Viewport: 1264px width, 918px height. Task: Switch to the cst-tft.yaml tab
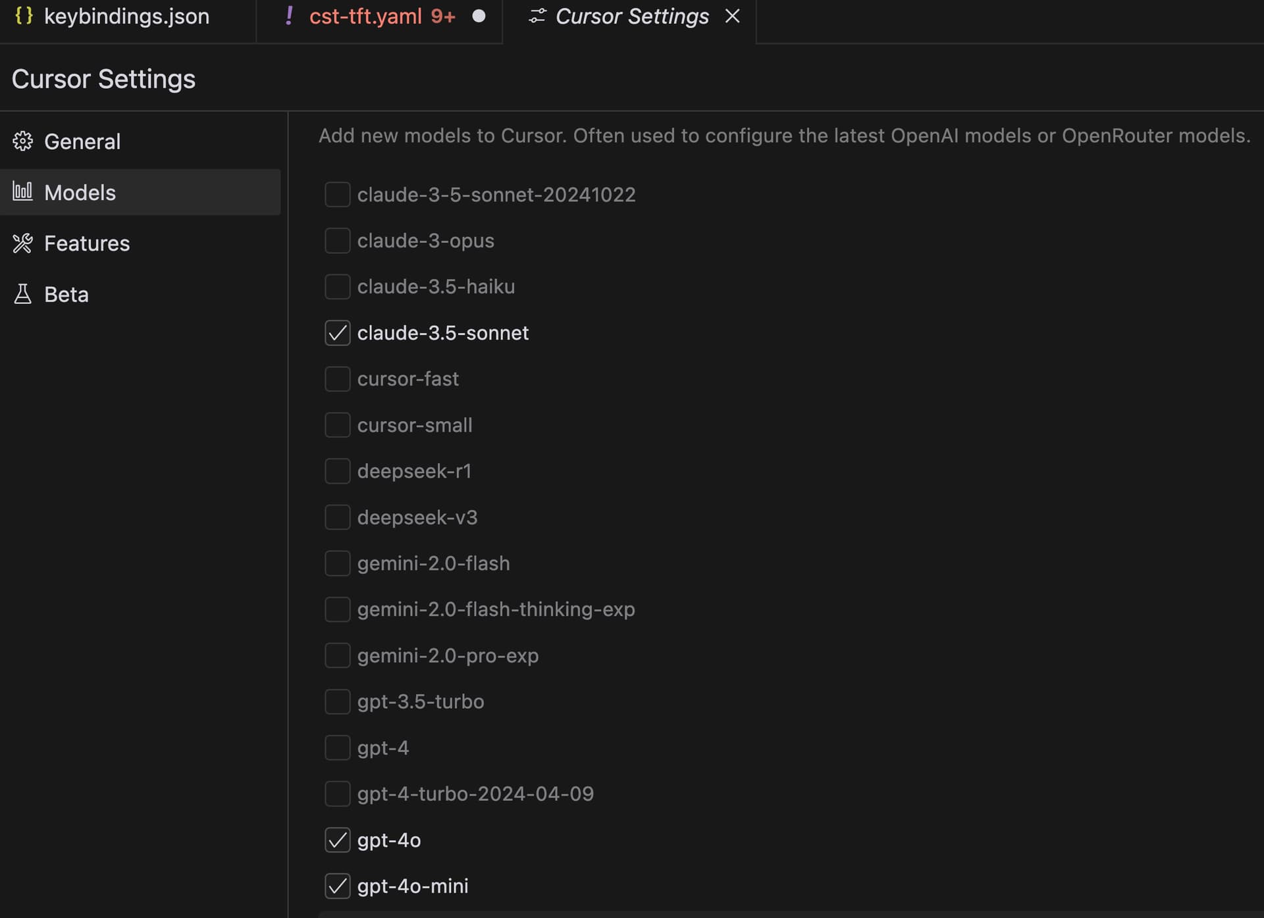[366, 16]
